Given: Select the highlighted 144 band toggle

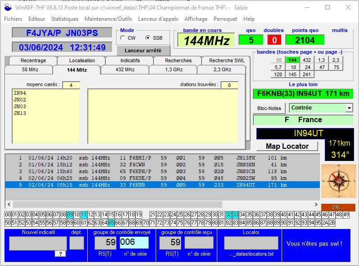Looking at the screenshot, I should (x=292, y=60).
